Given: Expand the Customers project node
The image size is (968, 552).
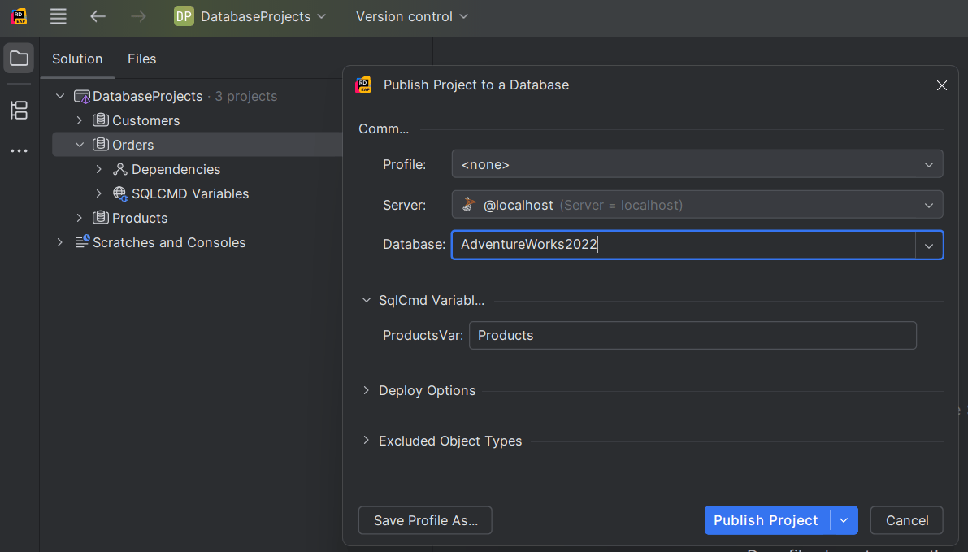Looking at the screenshot, I should pyautogui.click(x=80, y=120).
